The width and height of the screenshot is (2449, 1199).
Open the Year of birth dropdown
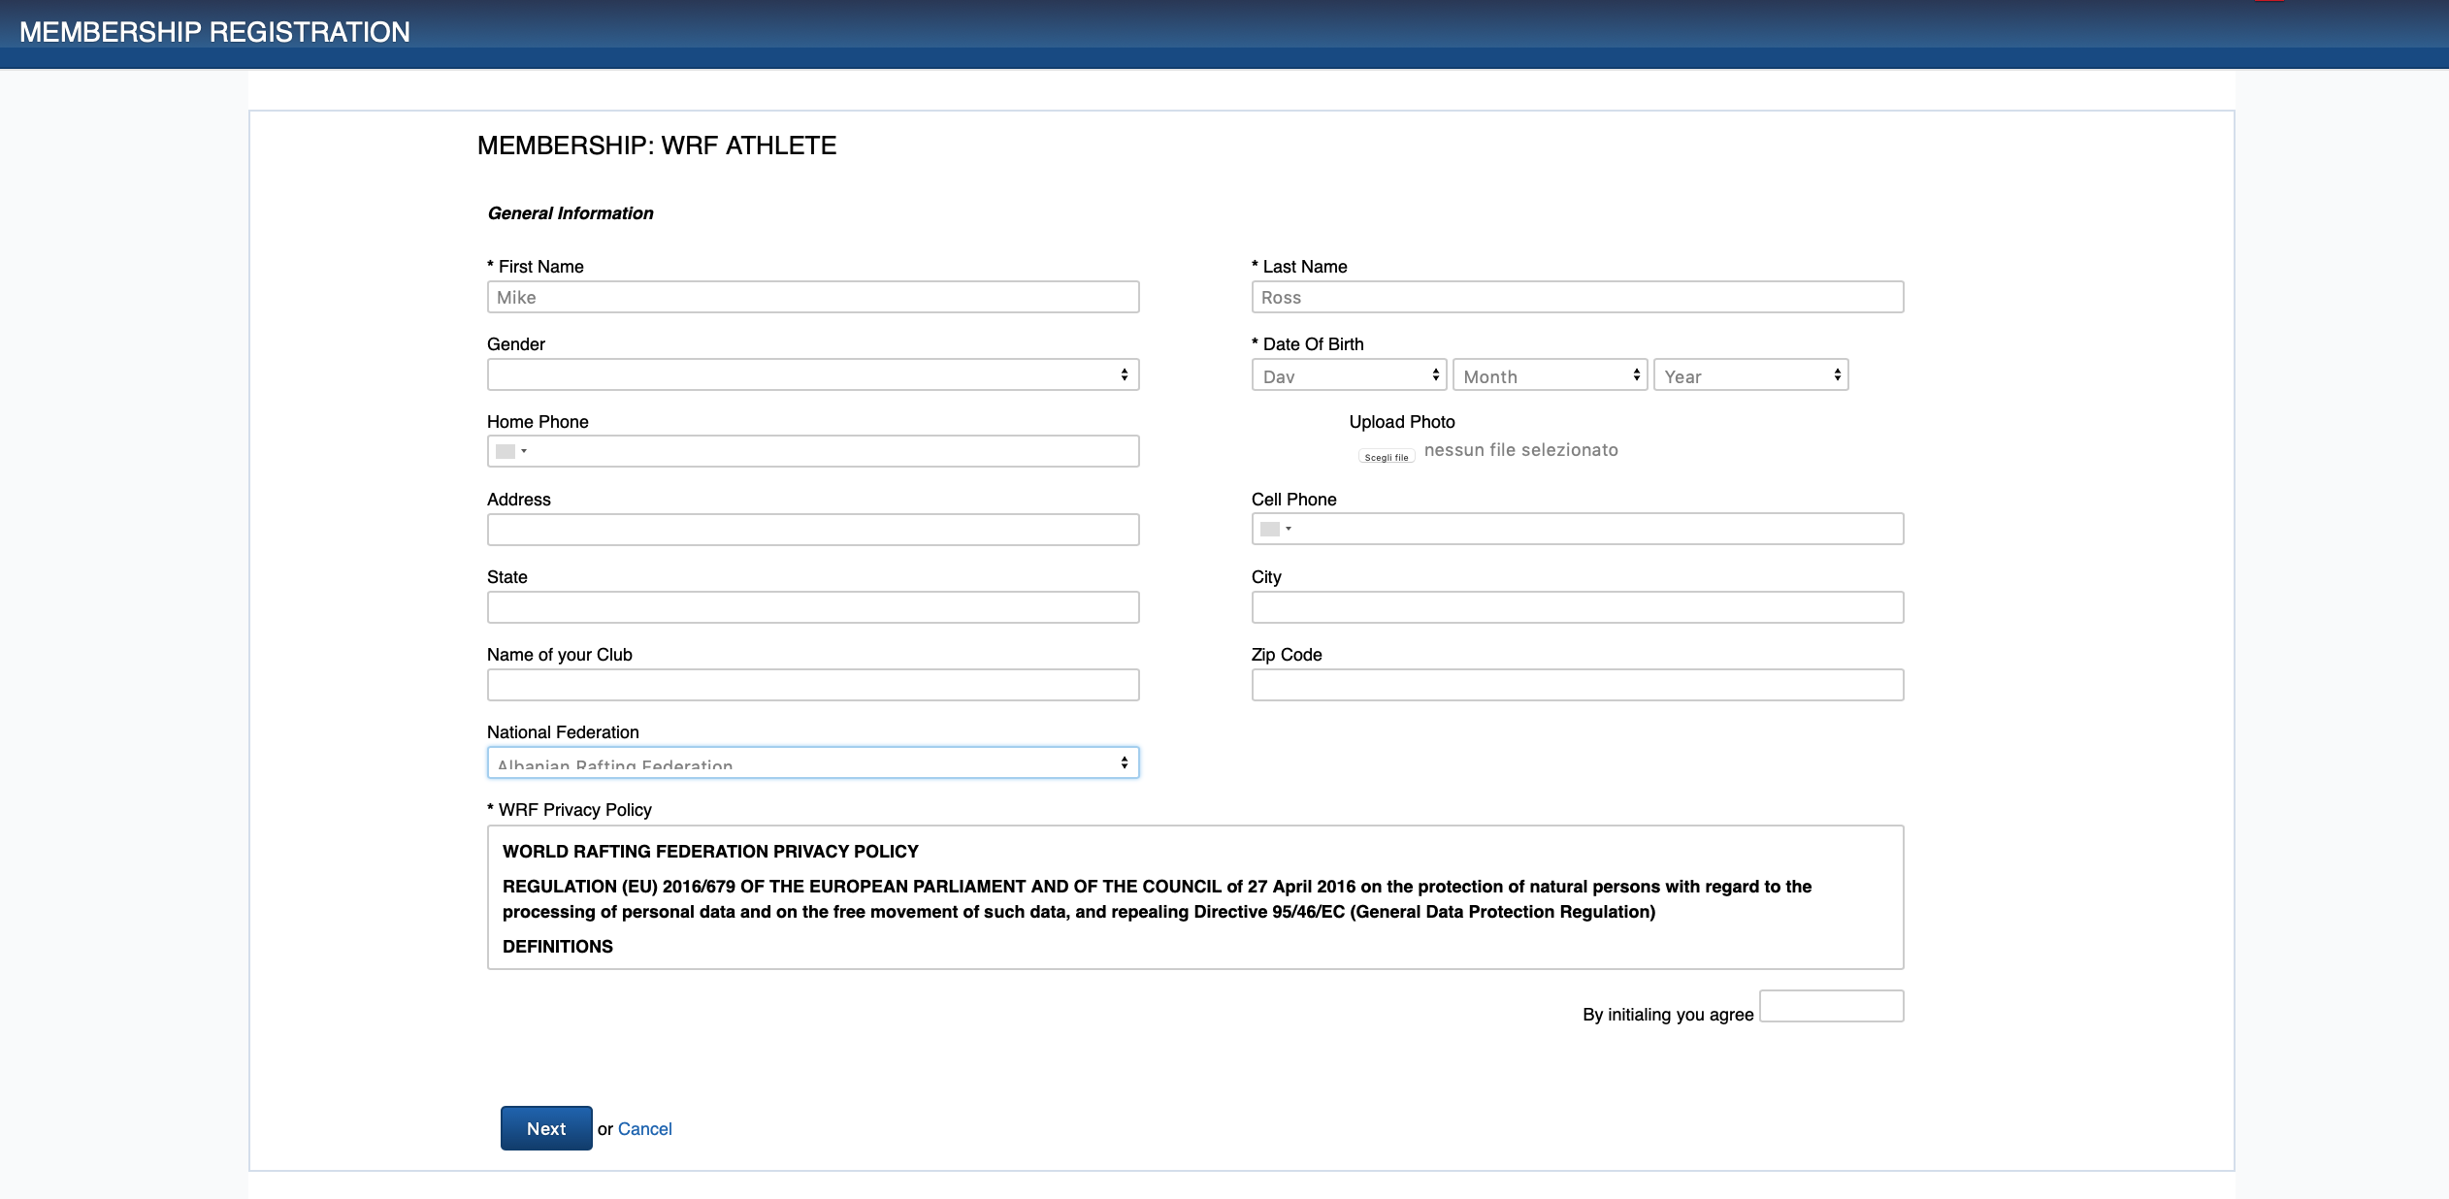pos(1750,375)
